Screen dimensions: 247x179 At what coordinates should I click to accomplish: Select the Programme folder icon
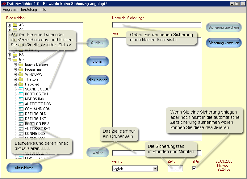pyautogui.click(x=21, y=69)
